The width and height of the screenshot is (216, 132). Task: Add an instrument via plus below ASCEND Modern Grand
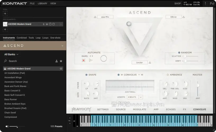[x=5, y=29]
